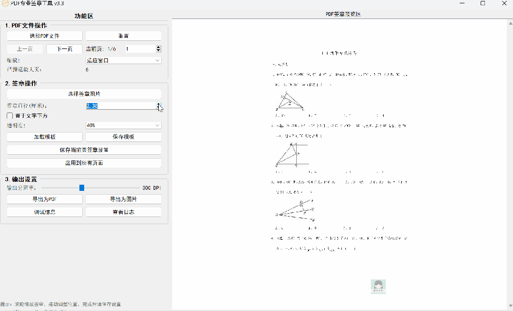Click the up arrow of the current page number spinner
Viewport: 513px width, 311px height.
[158, 47]
